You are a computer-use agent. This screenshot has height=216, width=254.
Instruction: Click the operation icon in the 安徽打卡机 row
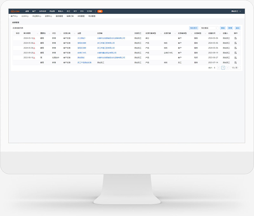coord(236,53)
